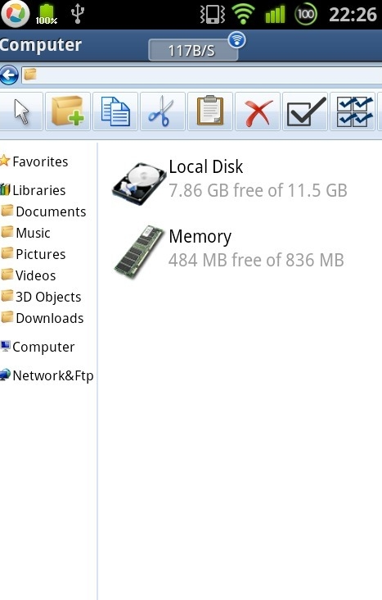Expand Favorites in the sidebar
This screenshot has height=600, width=382.
[34, 161]
